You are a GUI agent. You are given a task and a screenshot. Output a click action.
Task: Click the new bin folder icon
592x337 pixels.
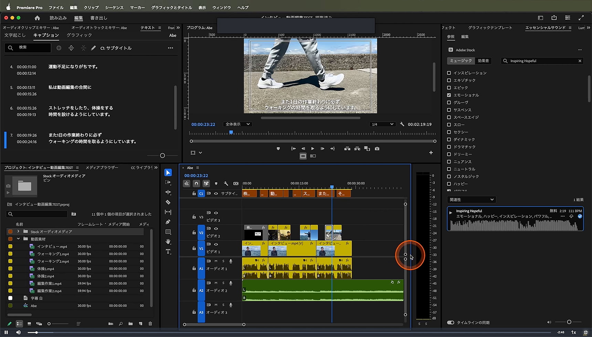point(130,324)
